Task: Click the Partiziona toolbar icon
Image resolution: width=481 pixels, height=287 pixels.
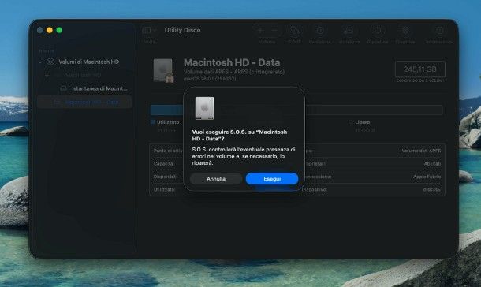Action: (320, 30)
